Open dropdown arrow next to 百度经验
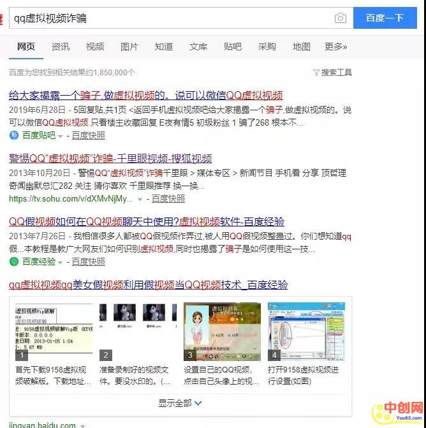This screenshot has width=426, height=428. pyautogui.click(x=61, y=262)
